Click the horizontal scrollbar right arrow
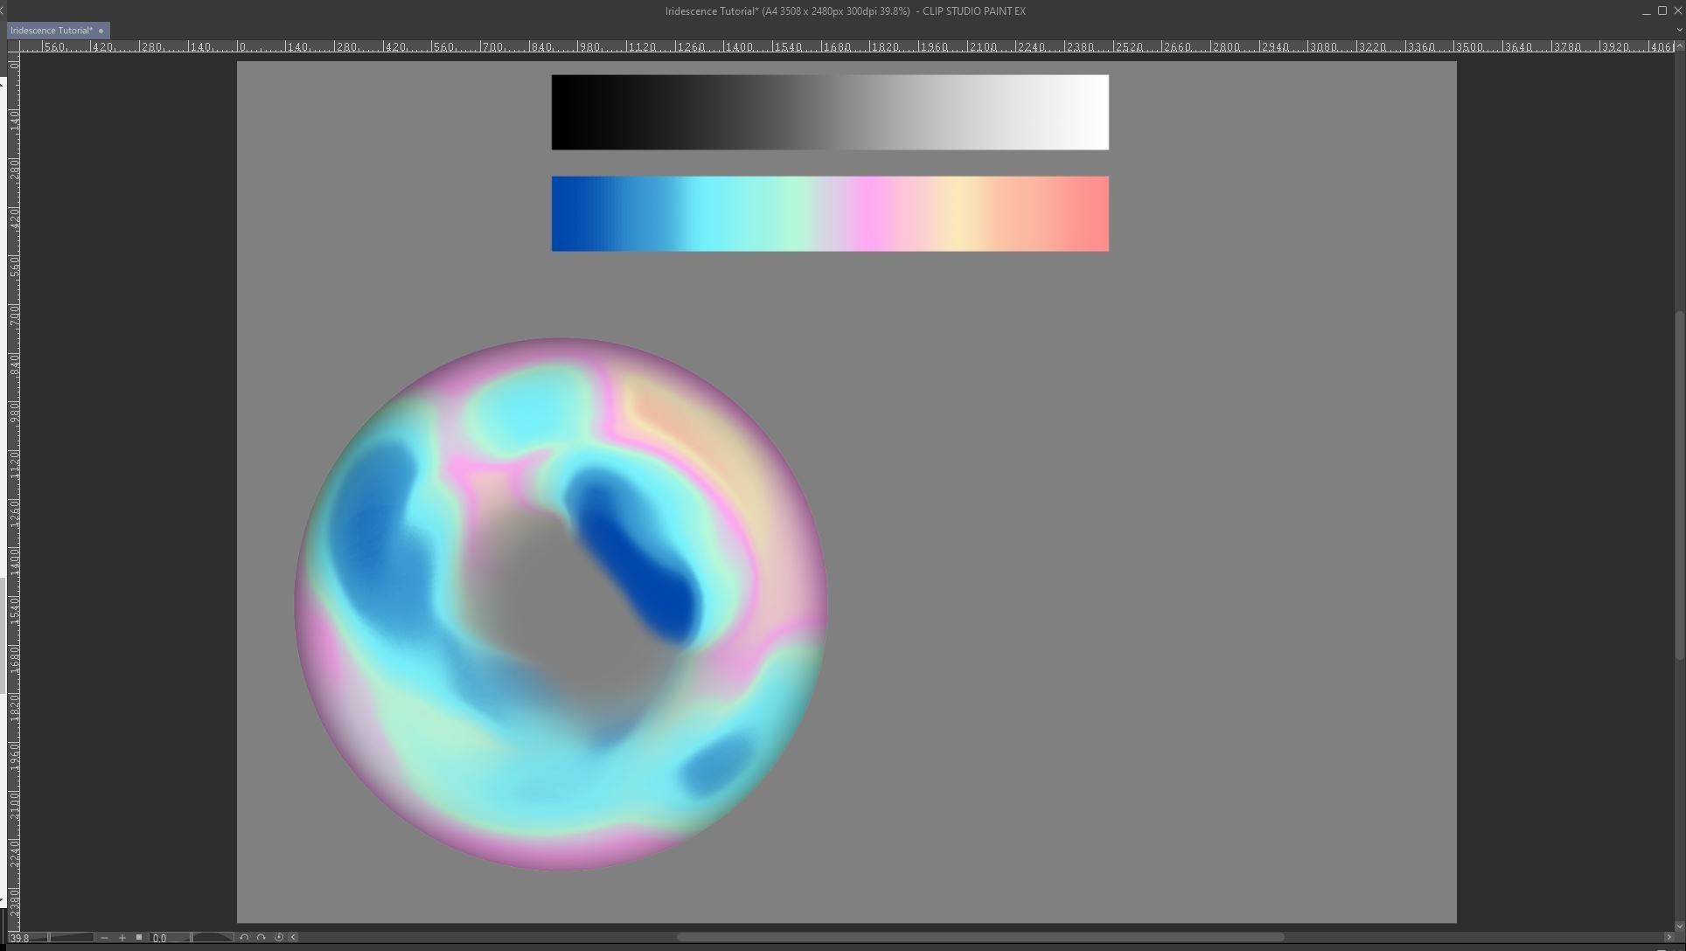The image size is (1686, 951). [1668, 938]
